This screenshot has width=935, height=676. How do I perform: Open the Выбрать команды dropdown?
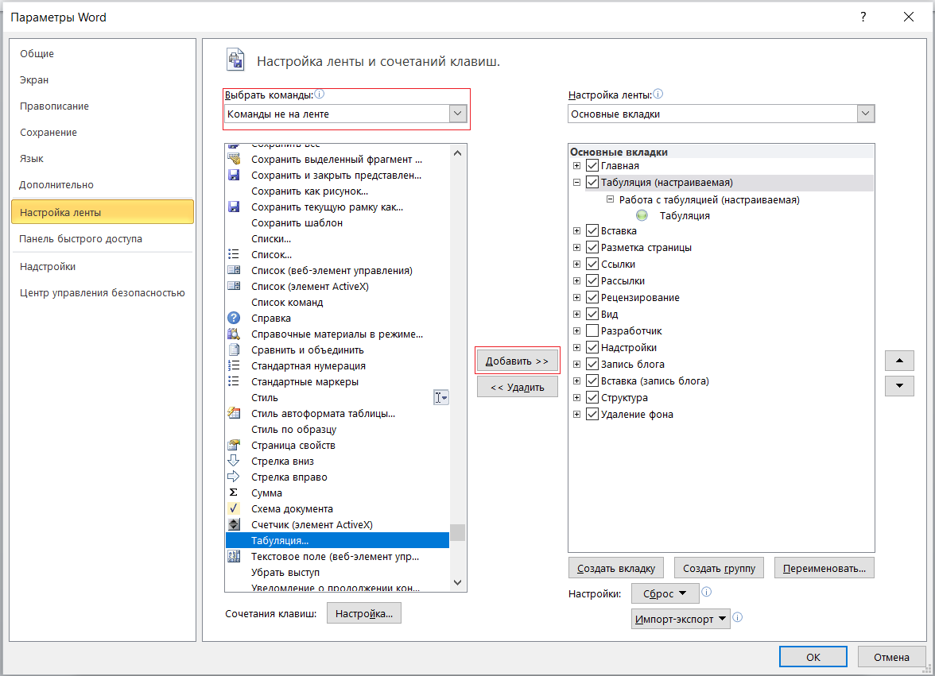point(458,114)
